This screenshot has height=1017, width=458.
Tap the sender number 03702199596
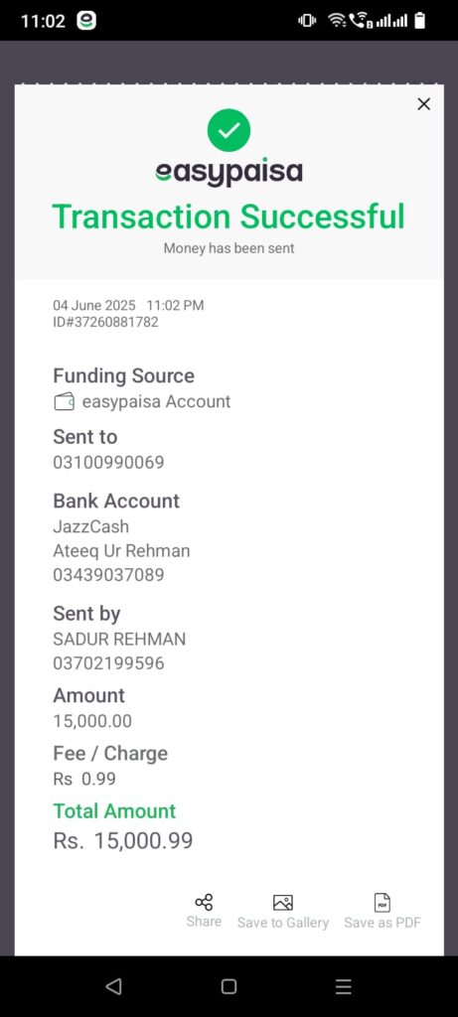pyautogui.click(x=108, y=663)
